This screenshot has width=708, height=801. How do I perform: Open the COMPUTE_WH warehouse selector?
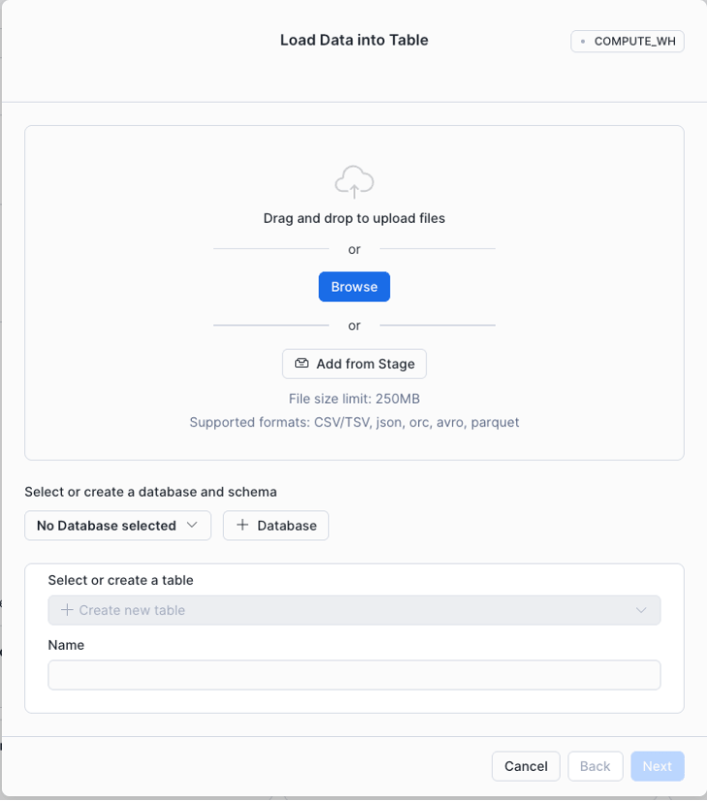(x=627, y=41)
